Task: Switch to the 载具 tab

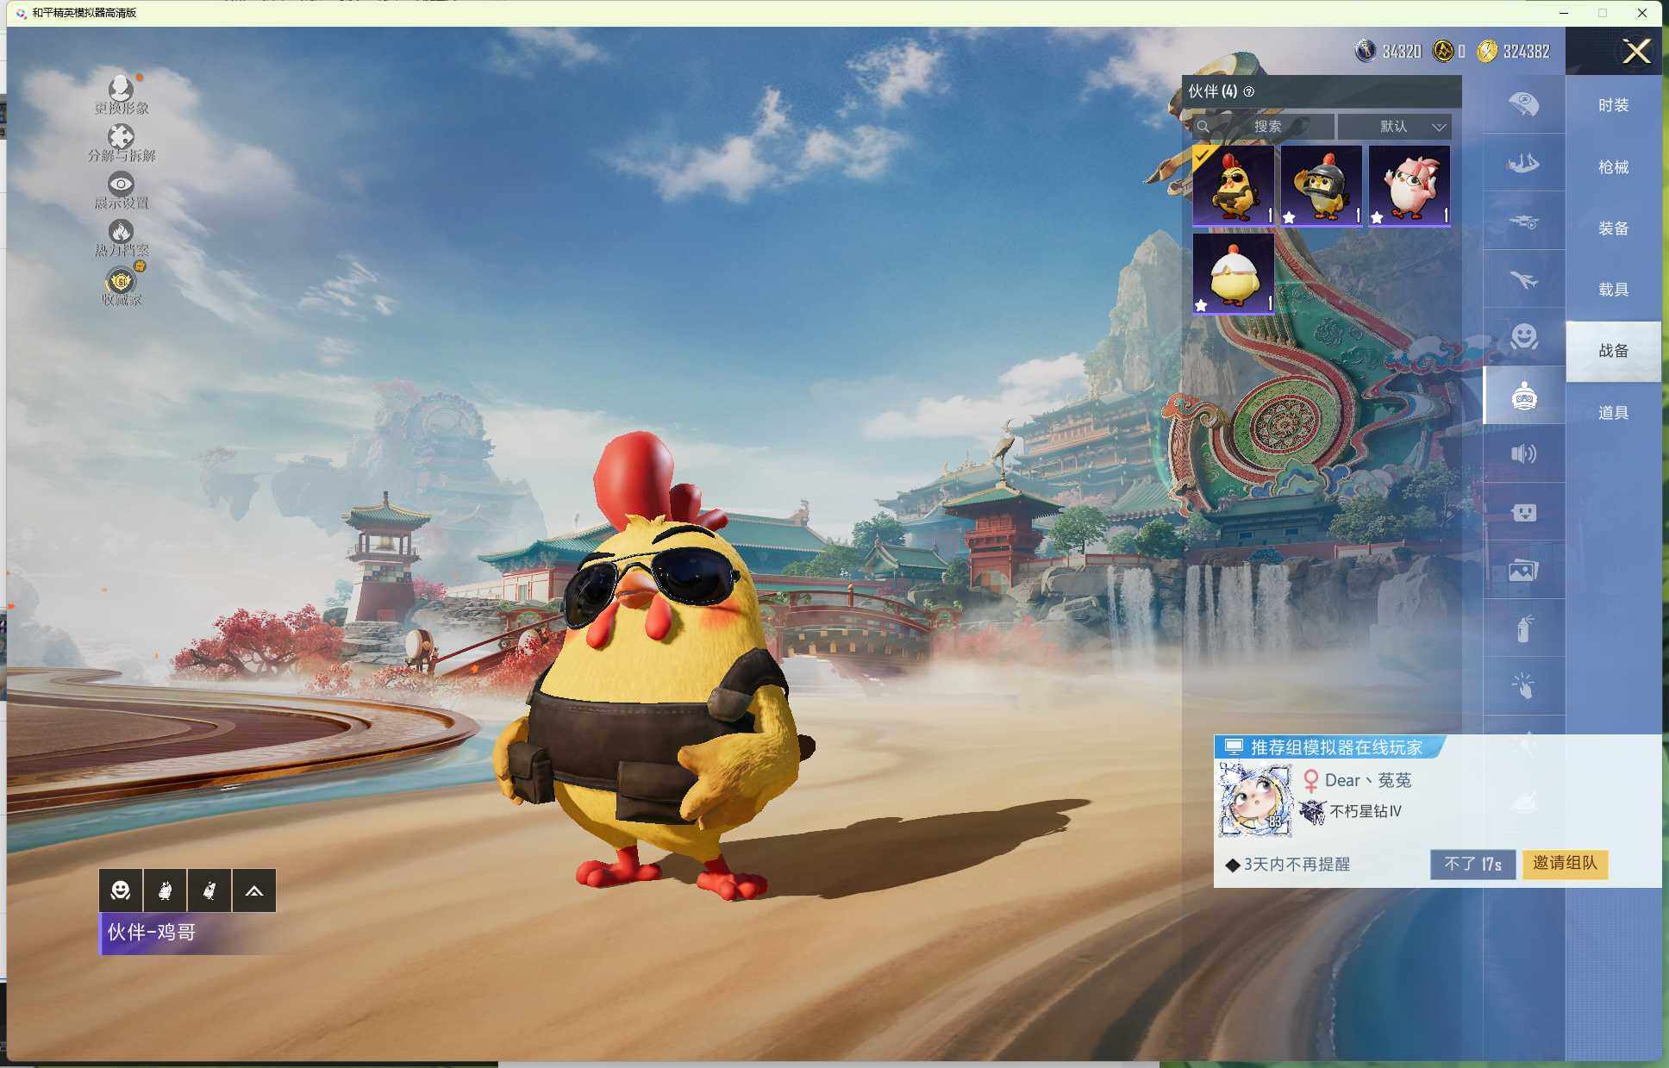Action: click(x=1613, y=290)
